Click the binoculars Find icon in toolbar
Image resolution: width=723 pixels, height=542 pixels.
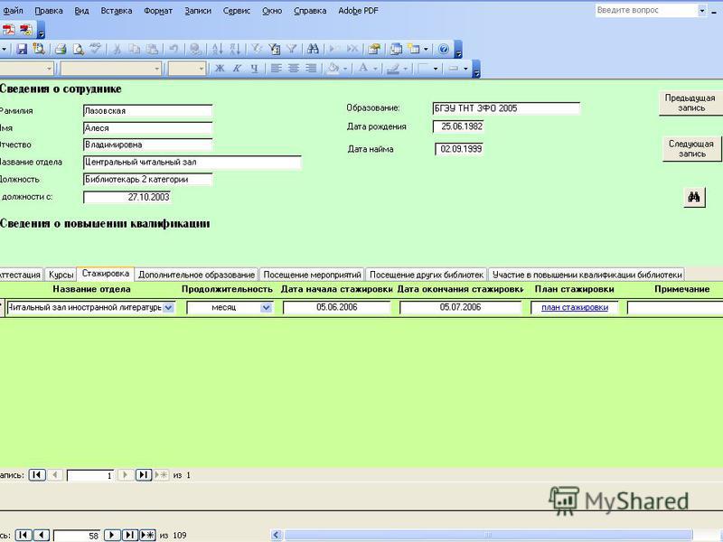(313, 49)
